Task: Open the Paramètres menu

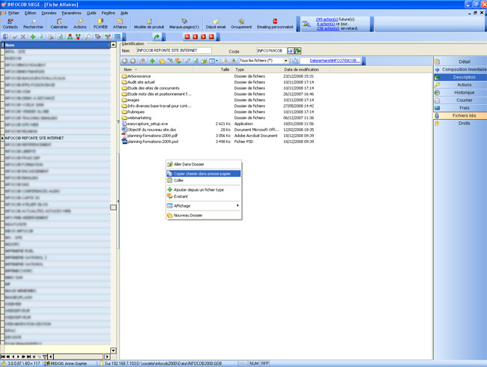Action: pyautogui.click(x=71, y=13)
